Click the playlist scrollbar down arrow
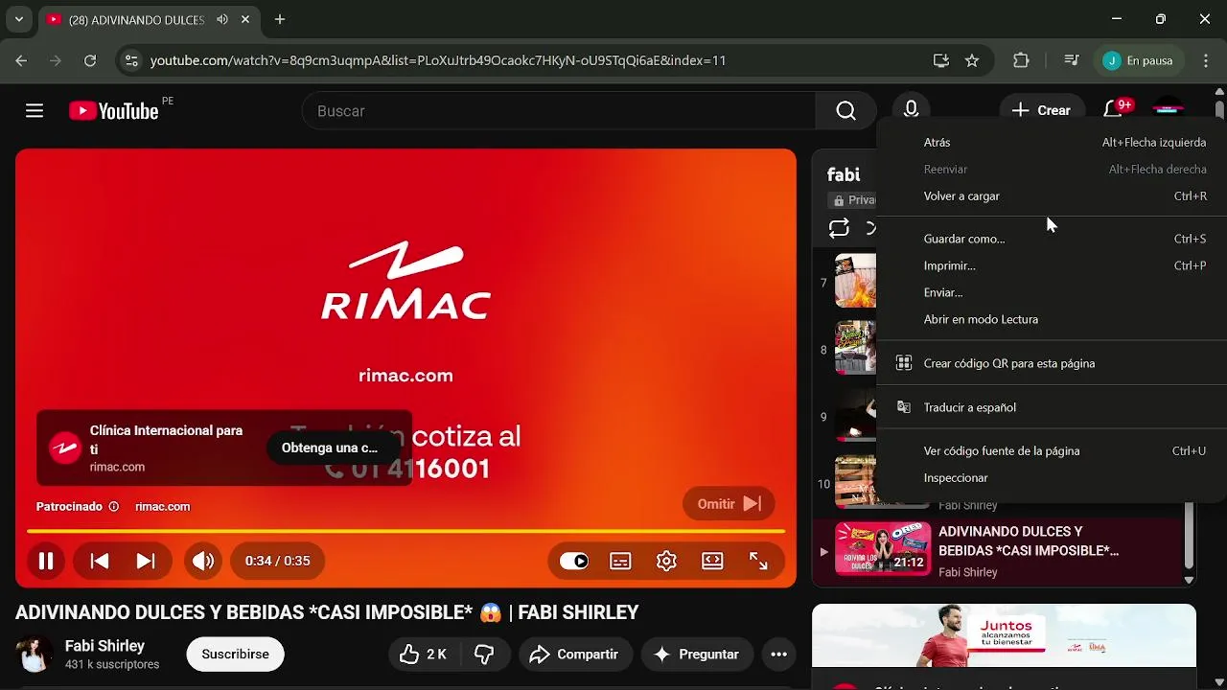The width and height of the screenshot is (1227, 690). (1189, 580)
